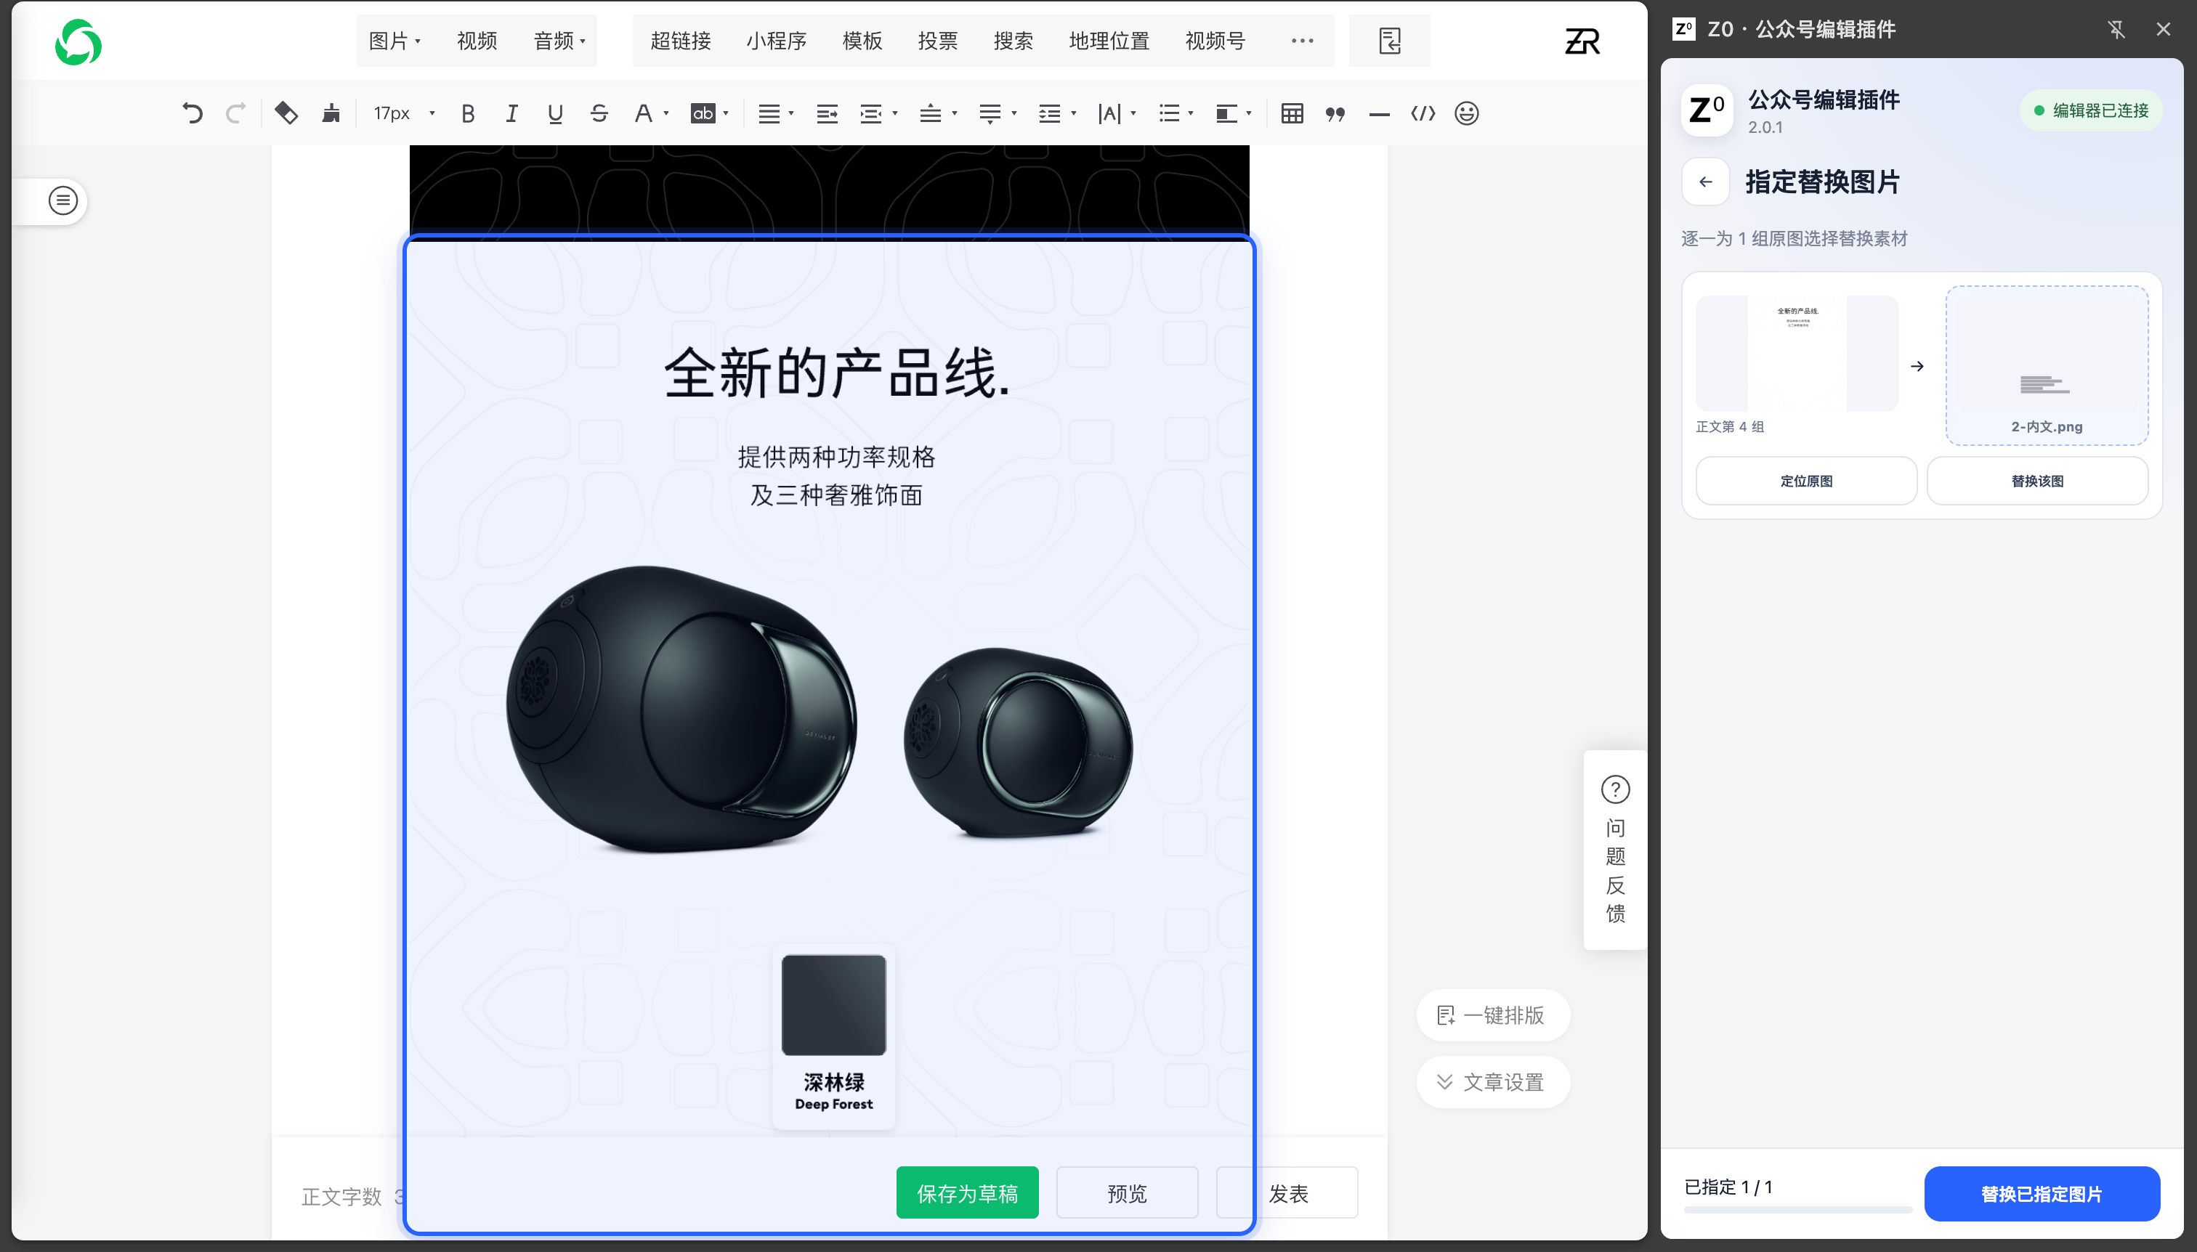Open the 图片 insert menu
This screenshot has height=1252, width=2197.
coord(395,41)
